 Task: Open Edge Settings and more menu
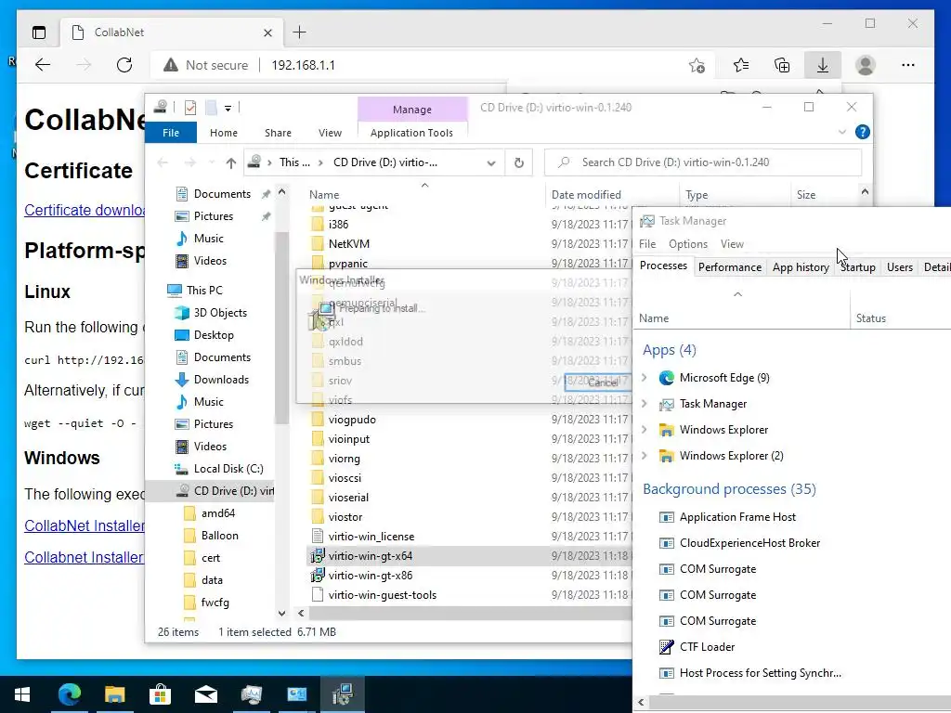[908, 65]
